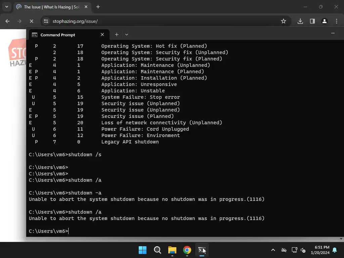The width and height of the screenshot is (344, 258).
Task: Go back in Chrome browser history
Action: (7, 21)
